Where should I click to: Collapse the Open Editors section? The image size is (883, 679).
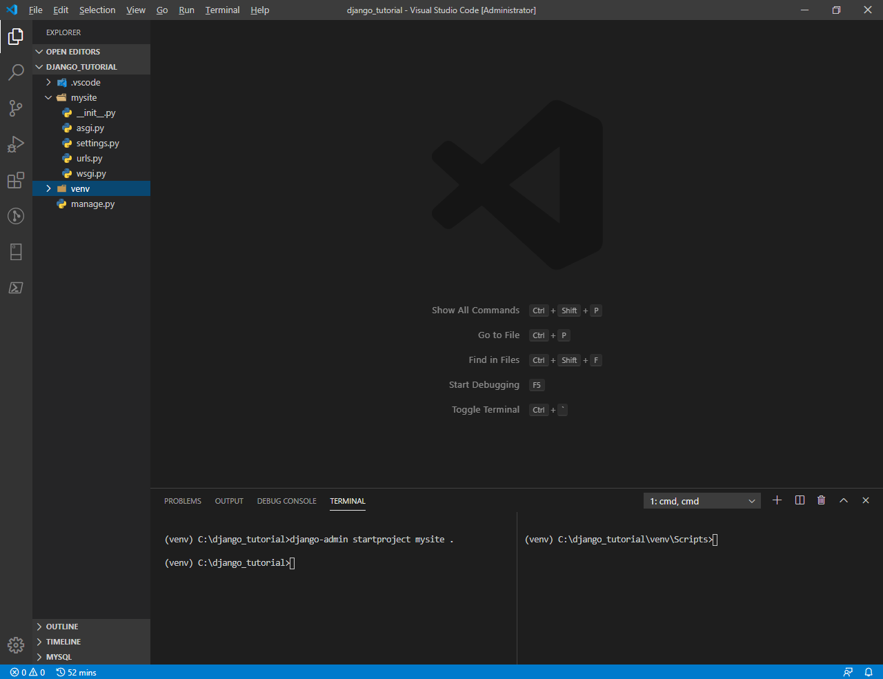pos(91,52)
